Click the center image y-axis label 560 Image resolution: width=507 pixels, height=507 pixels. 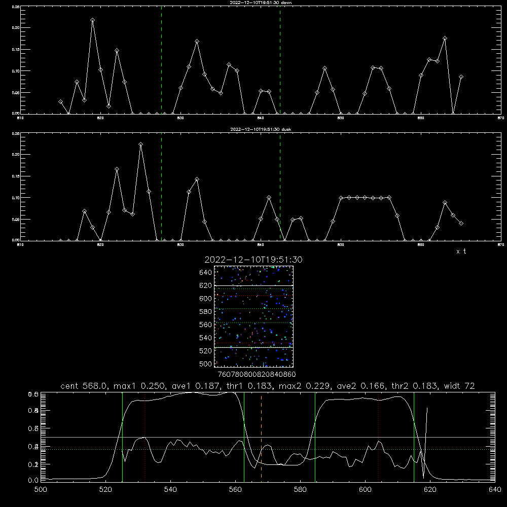click(x=206, y=324)
